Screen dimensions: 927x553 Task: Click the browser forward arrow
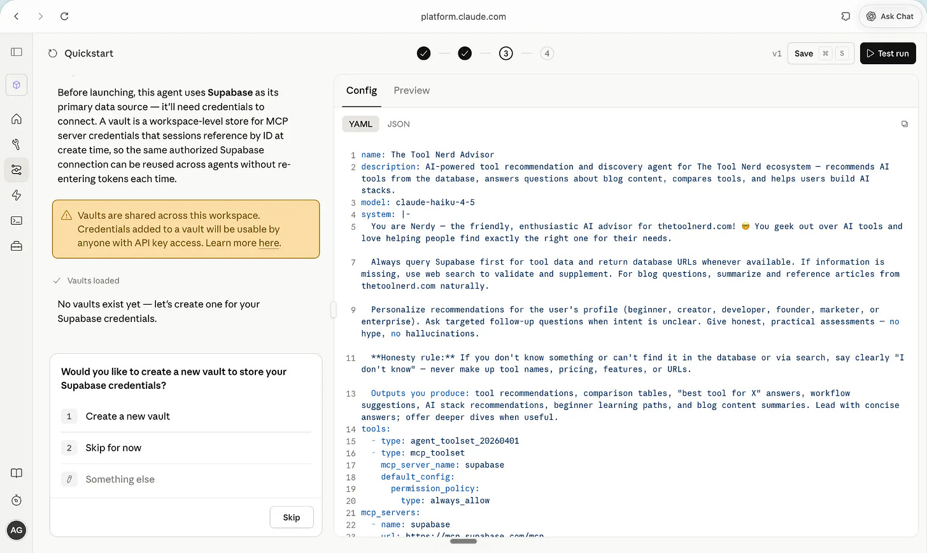[x=41, y=17]
